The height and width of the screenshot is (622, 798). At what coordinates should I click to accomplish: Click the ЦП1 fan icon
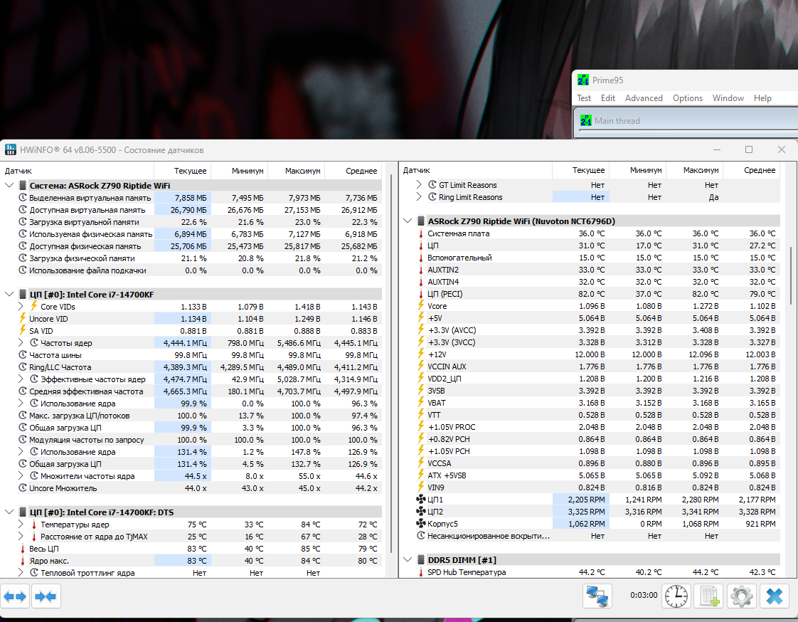421,500
